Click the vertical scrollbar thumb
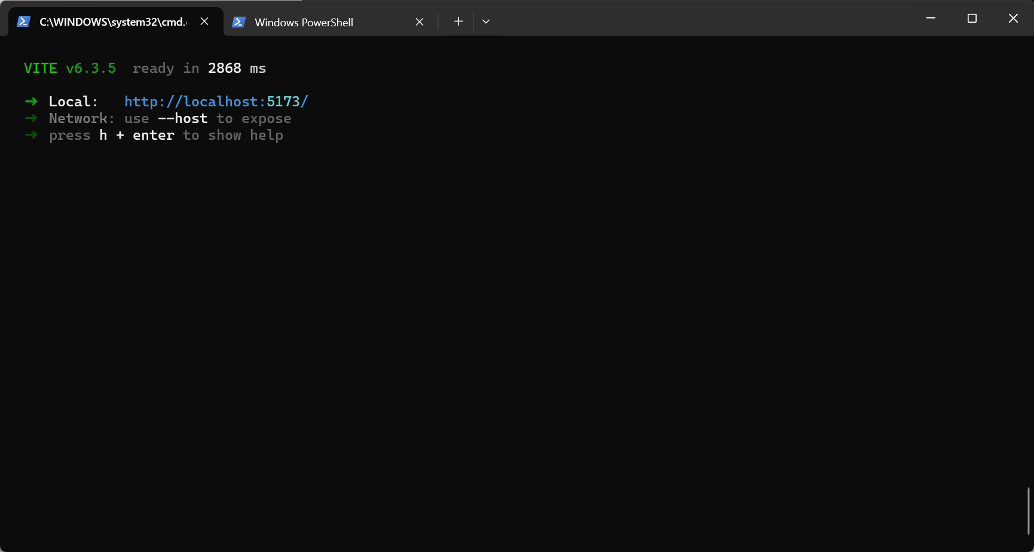The image size is (1034, 552). click(1028, 511)
